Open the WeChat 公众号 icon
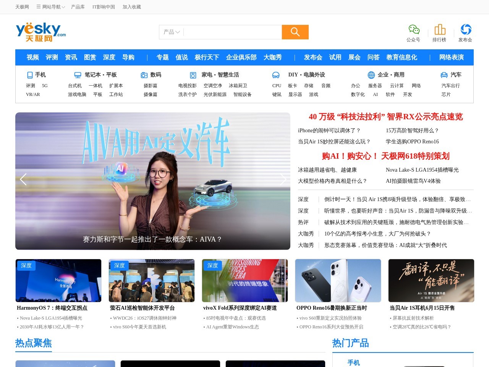Screen dimensions: 489x367 [414, 29]
